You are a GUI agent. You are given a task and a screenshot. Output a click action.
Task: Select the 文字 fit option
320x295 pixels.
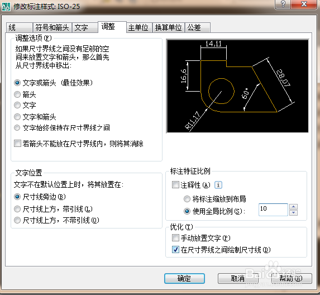(25, 106)
